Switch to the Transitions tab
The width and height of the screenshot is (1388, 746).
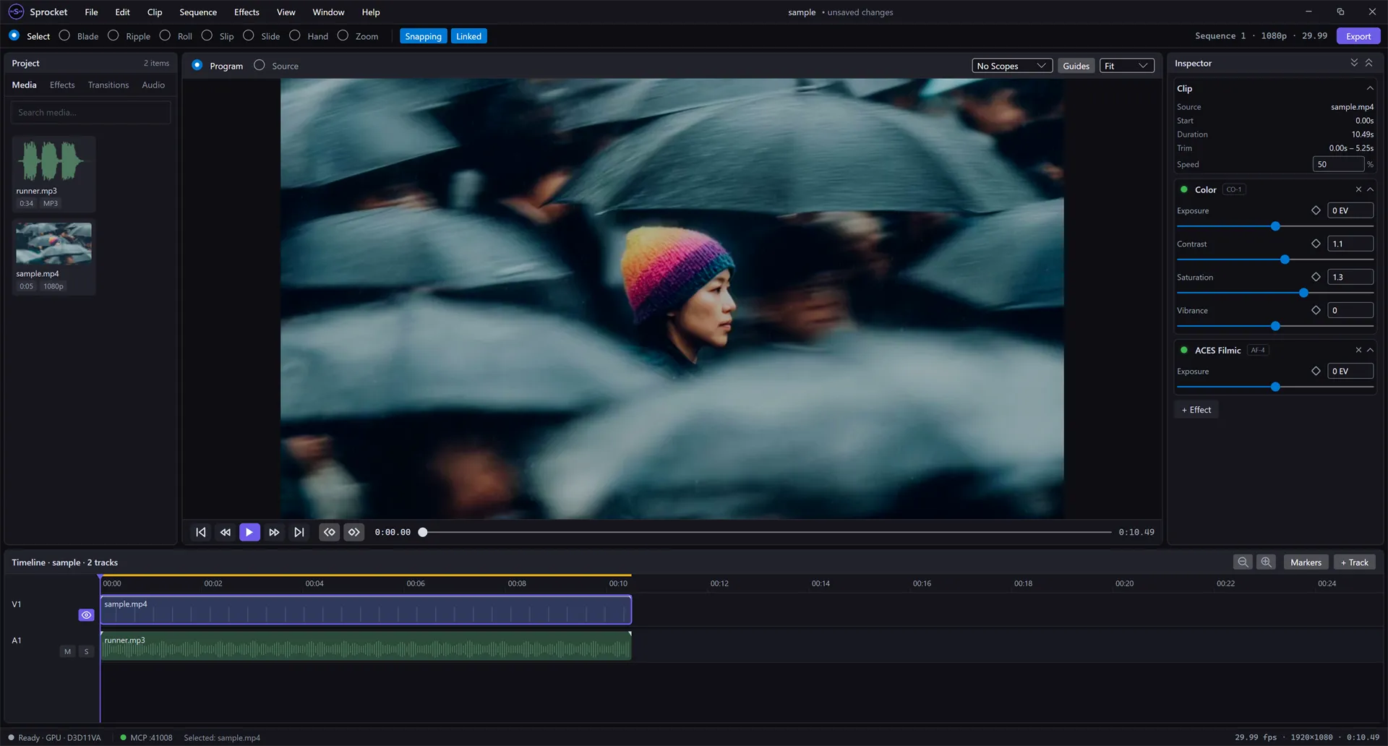click(108, 85)
